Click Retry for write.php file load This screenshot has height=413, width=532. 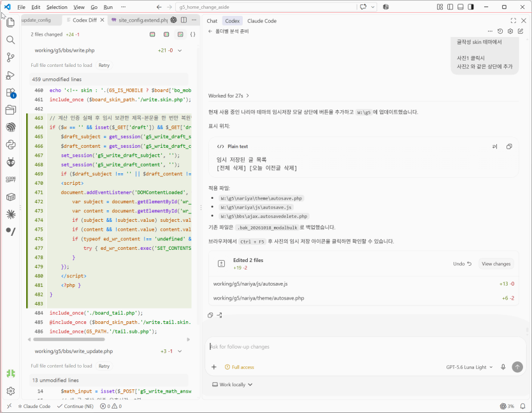tap(104, 65)
